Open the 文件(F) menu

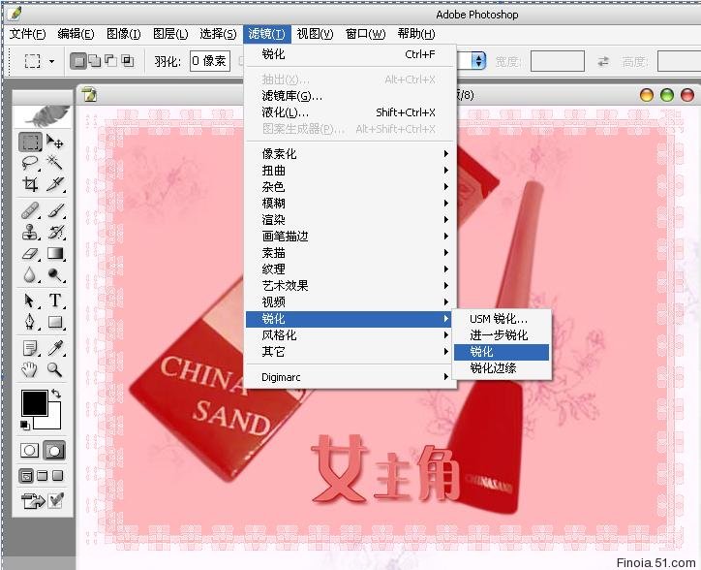tap(28, 34)
